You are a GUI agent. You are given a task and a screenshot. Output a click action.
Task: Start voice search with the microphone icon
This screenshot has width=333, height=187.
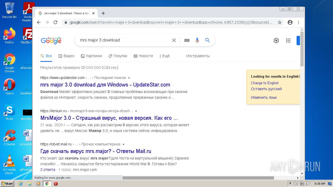coord(197,40)
